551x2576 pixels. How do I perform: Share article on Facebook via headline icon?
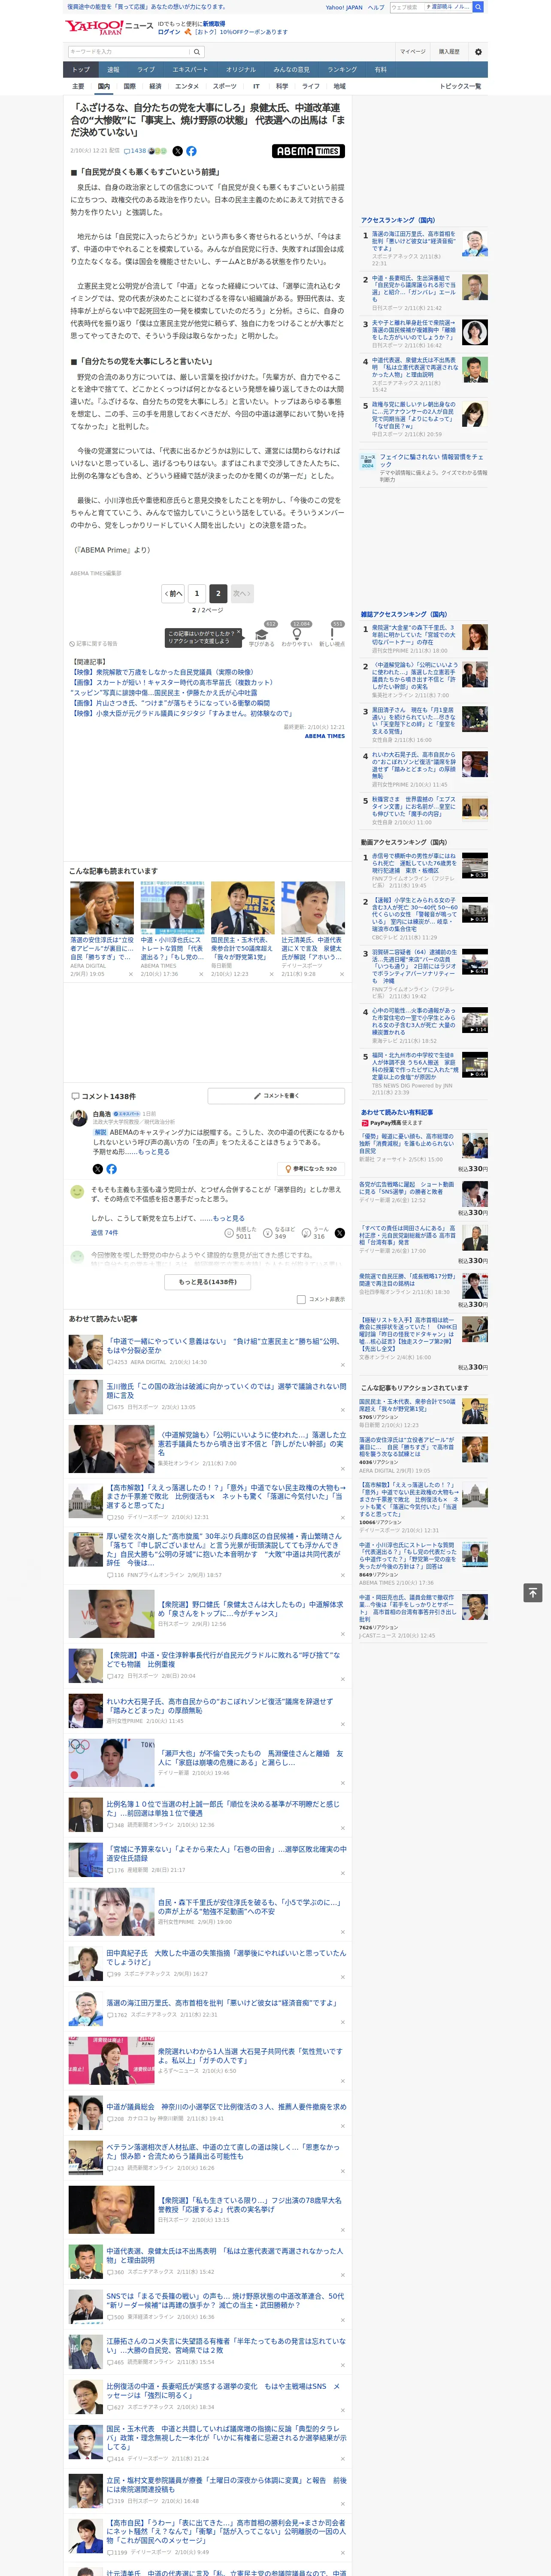pos(191,151)
